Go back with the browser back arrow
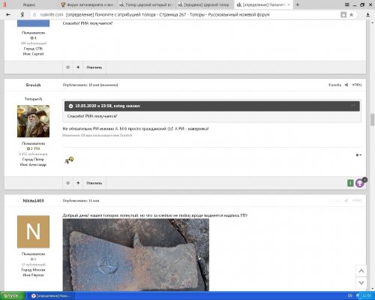The height and width of the screenshot is (300, 375). tap(8, 15)
